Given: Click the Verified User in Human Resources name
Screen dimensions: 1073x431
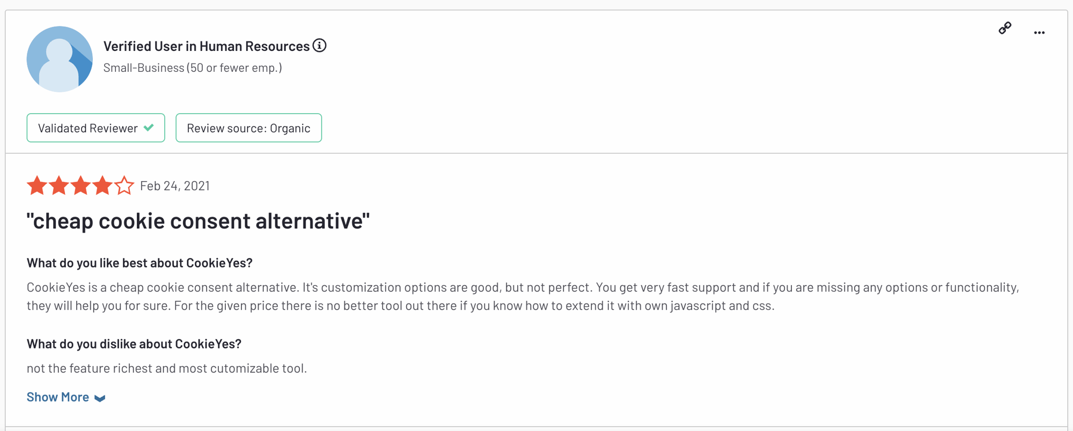Looking at the screenshot, I should click(x=207, y=46).
